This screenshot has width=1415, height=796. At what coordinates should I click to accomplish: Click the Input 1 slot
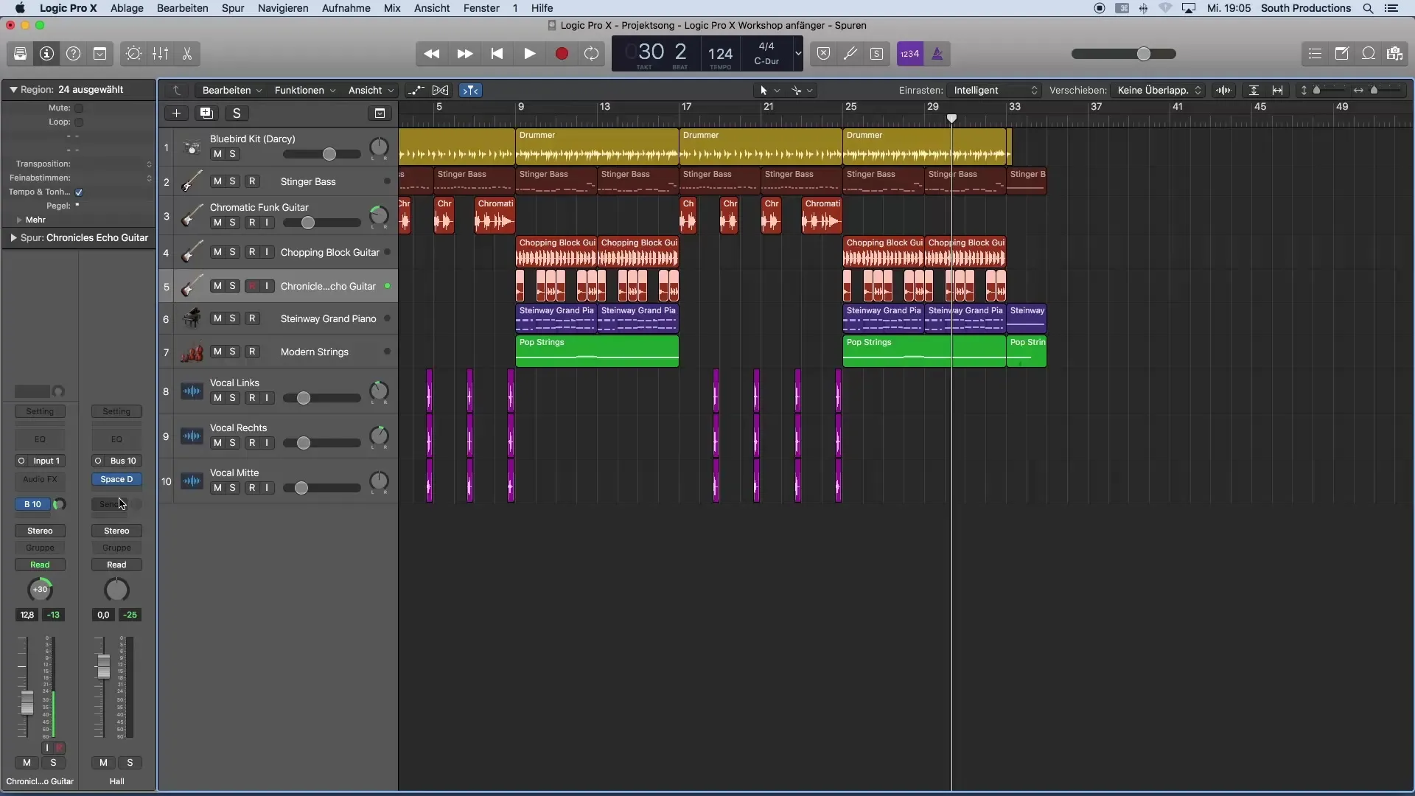46,461
